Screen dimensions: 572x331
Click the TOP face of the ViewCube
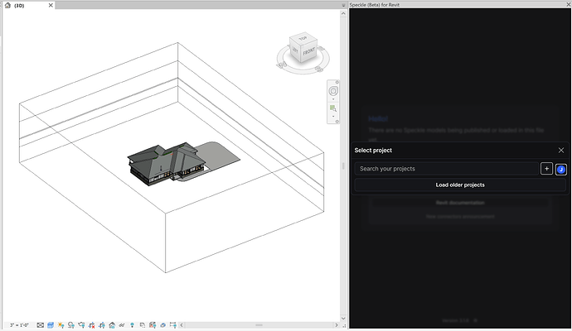(303, 39)
